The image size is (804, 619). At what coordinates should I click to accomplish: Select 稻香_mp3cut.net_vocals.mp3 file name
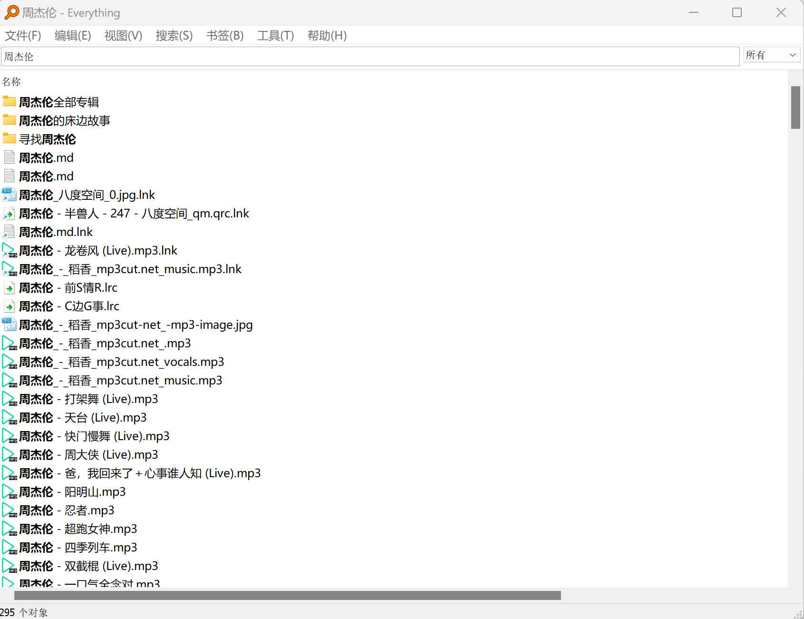[122, 362]
